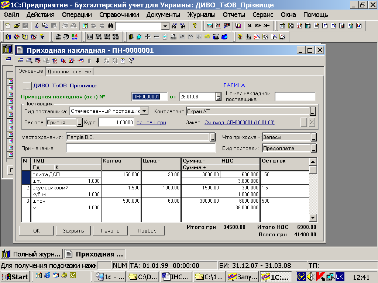Open the Операции menu
378x283 pixels.
(77, 15)
